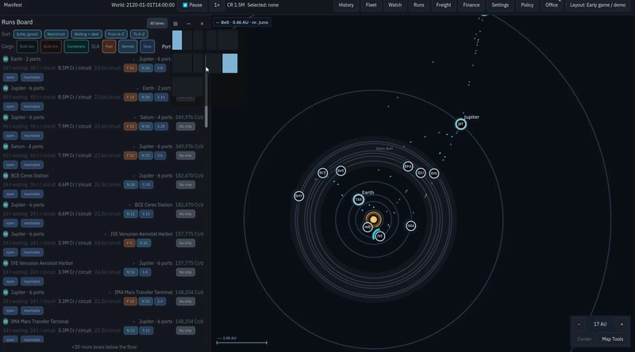Image resolution: width=635 pixels, height=352 pixels.
Task: Zoom out map with minus button
Action: [x=579, y=324]
